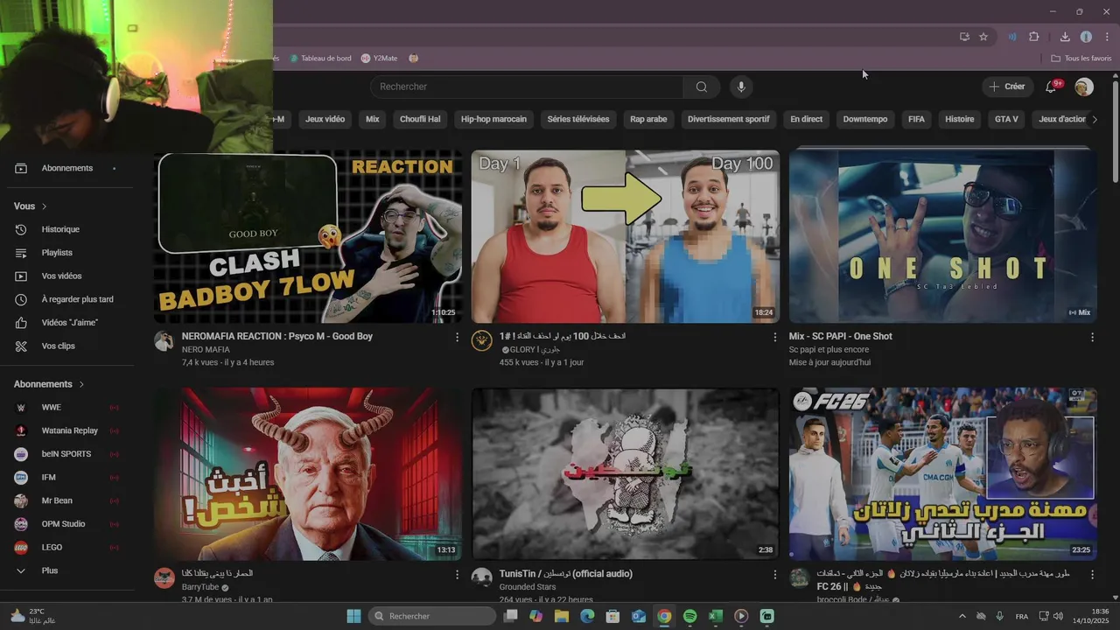Select the Divertissement sportif chip

click(x=729, y=119)
